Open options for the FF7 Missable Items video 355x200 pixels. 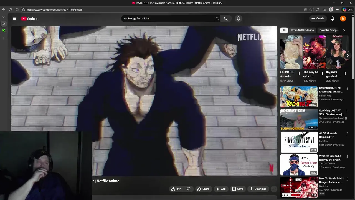pos(347,134)
